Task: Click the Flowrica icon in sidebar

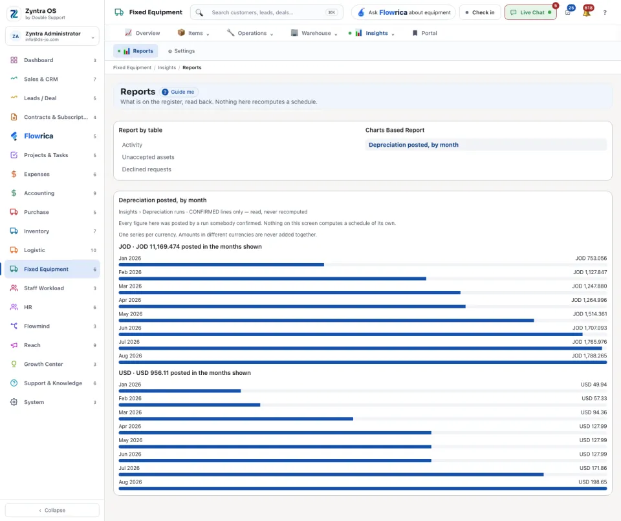Action: (x=14, y=136)
